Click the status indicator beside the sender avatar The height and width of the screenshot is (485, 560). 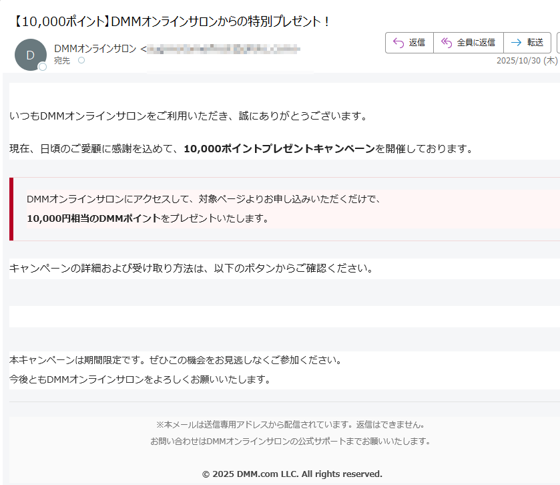point(44,66)
